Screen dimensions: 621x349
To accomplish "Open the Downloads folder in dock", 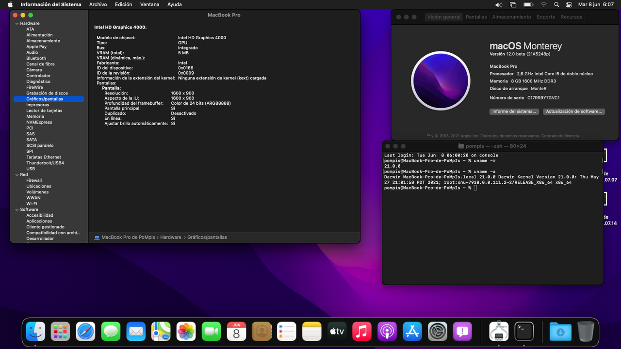I will coord(560,332).
